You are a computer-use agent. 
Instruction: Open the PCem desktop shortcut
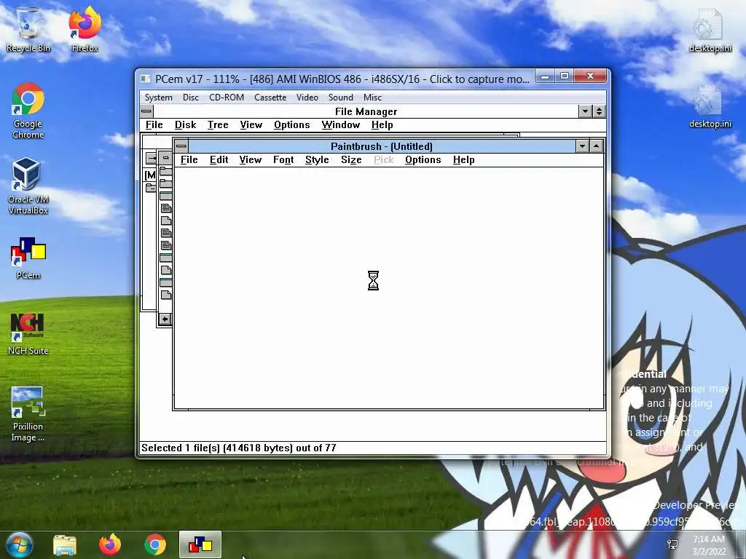tap(28, 258)
